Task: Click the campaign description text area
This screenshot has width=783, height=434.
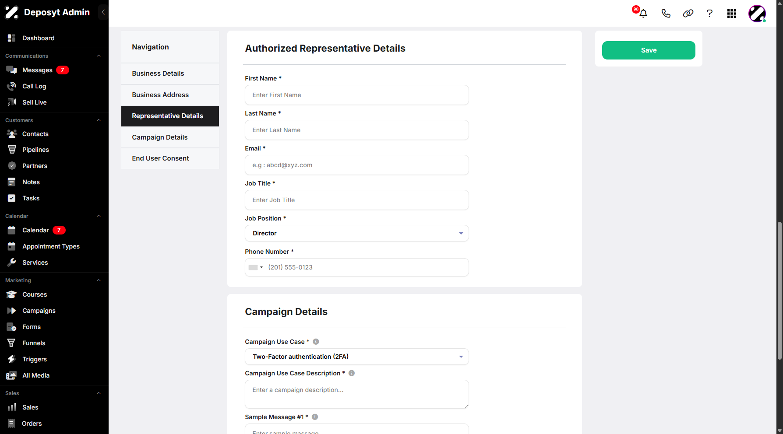Action: tap(357, 394)
